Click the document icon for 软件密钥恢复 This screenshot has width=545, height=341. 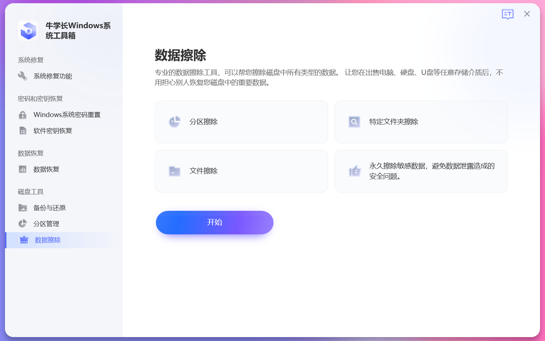(22, 131)
